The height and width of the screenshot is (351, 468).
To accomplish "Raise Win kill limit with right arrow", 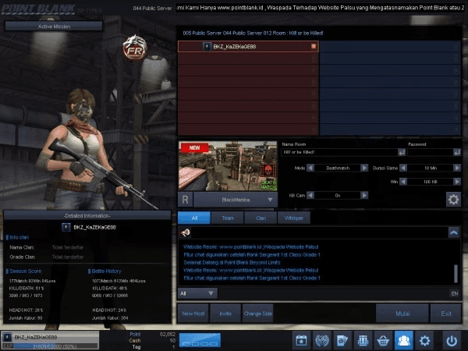I will pyautogui.click(x=457, y=182).
